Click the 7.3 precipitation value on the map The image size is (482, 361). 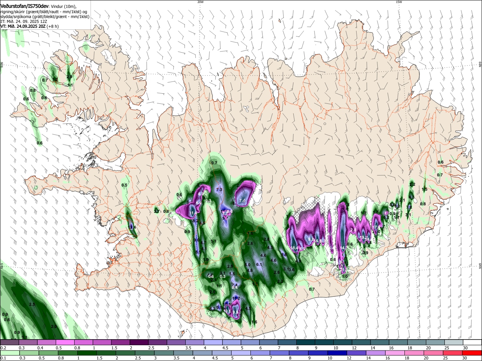point(219,190)
